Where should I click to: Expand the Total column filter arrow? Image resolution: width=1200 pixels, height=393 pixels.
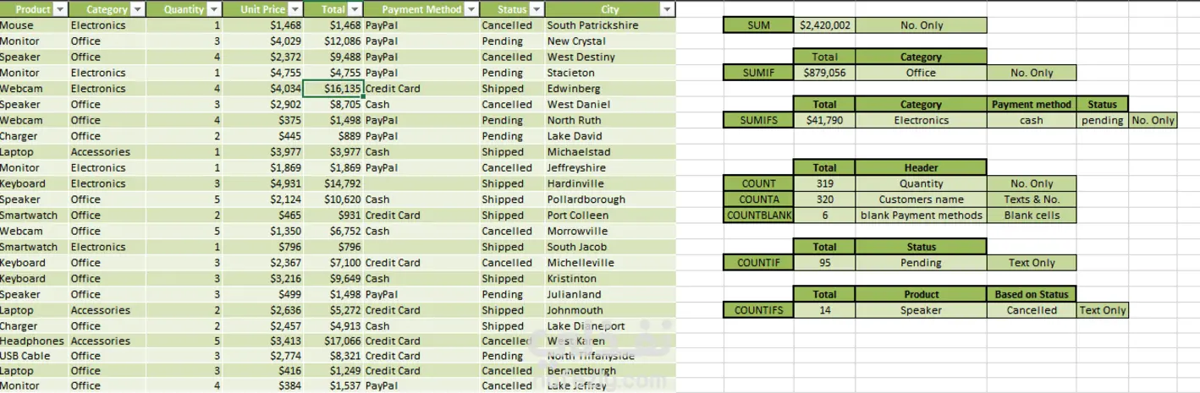[354, 9]
